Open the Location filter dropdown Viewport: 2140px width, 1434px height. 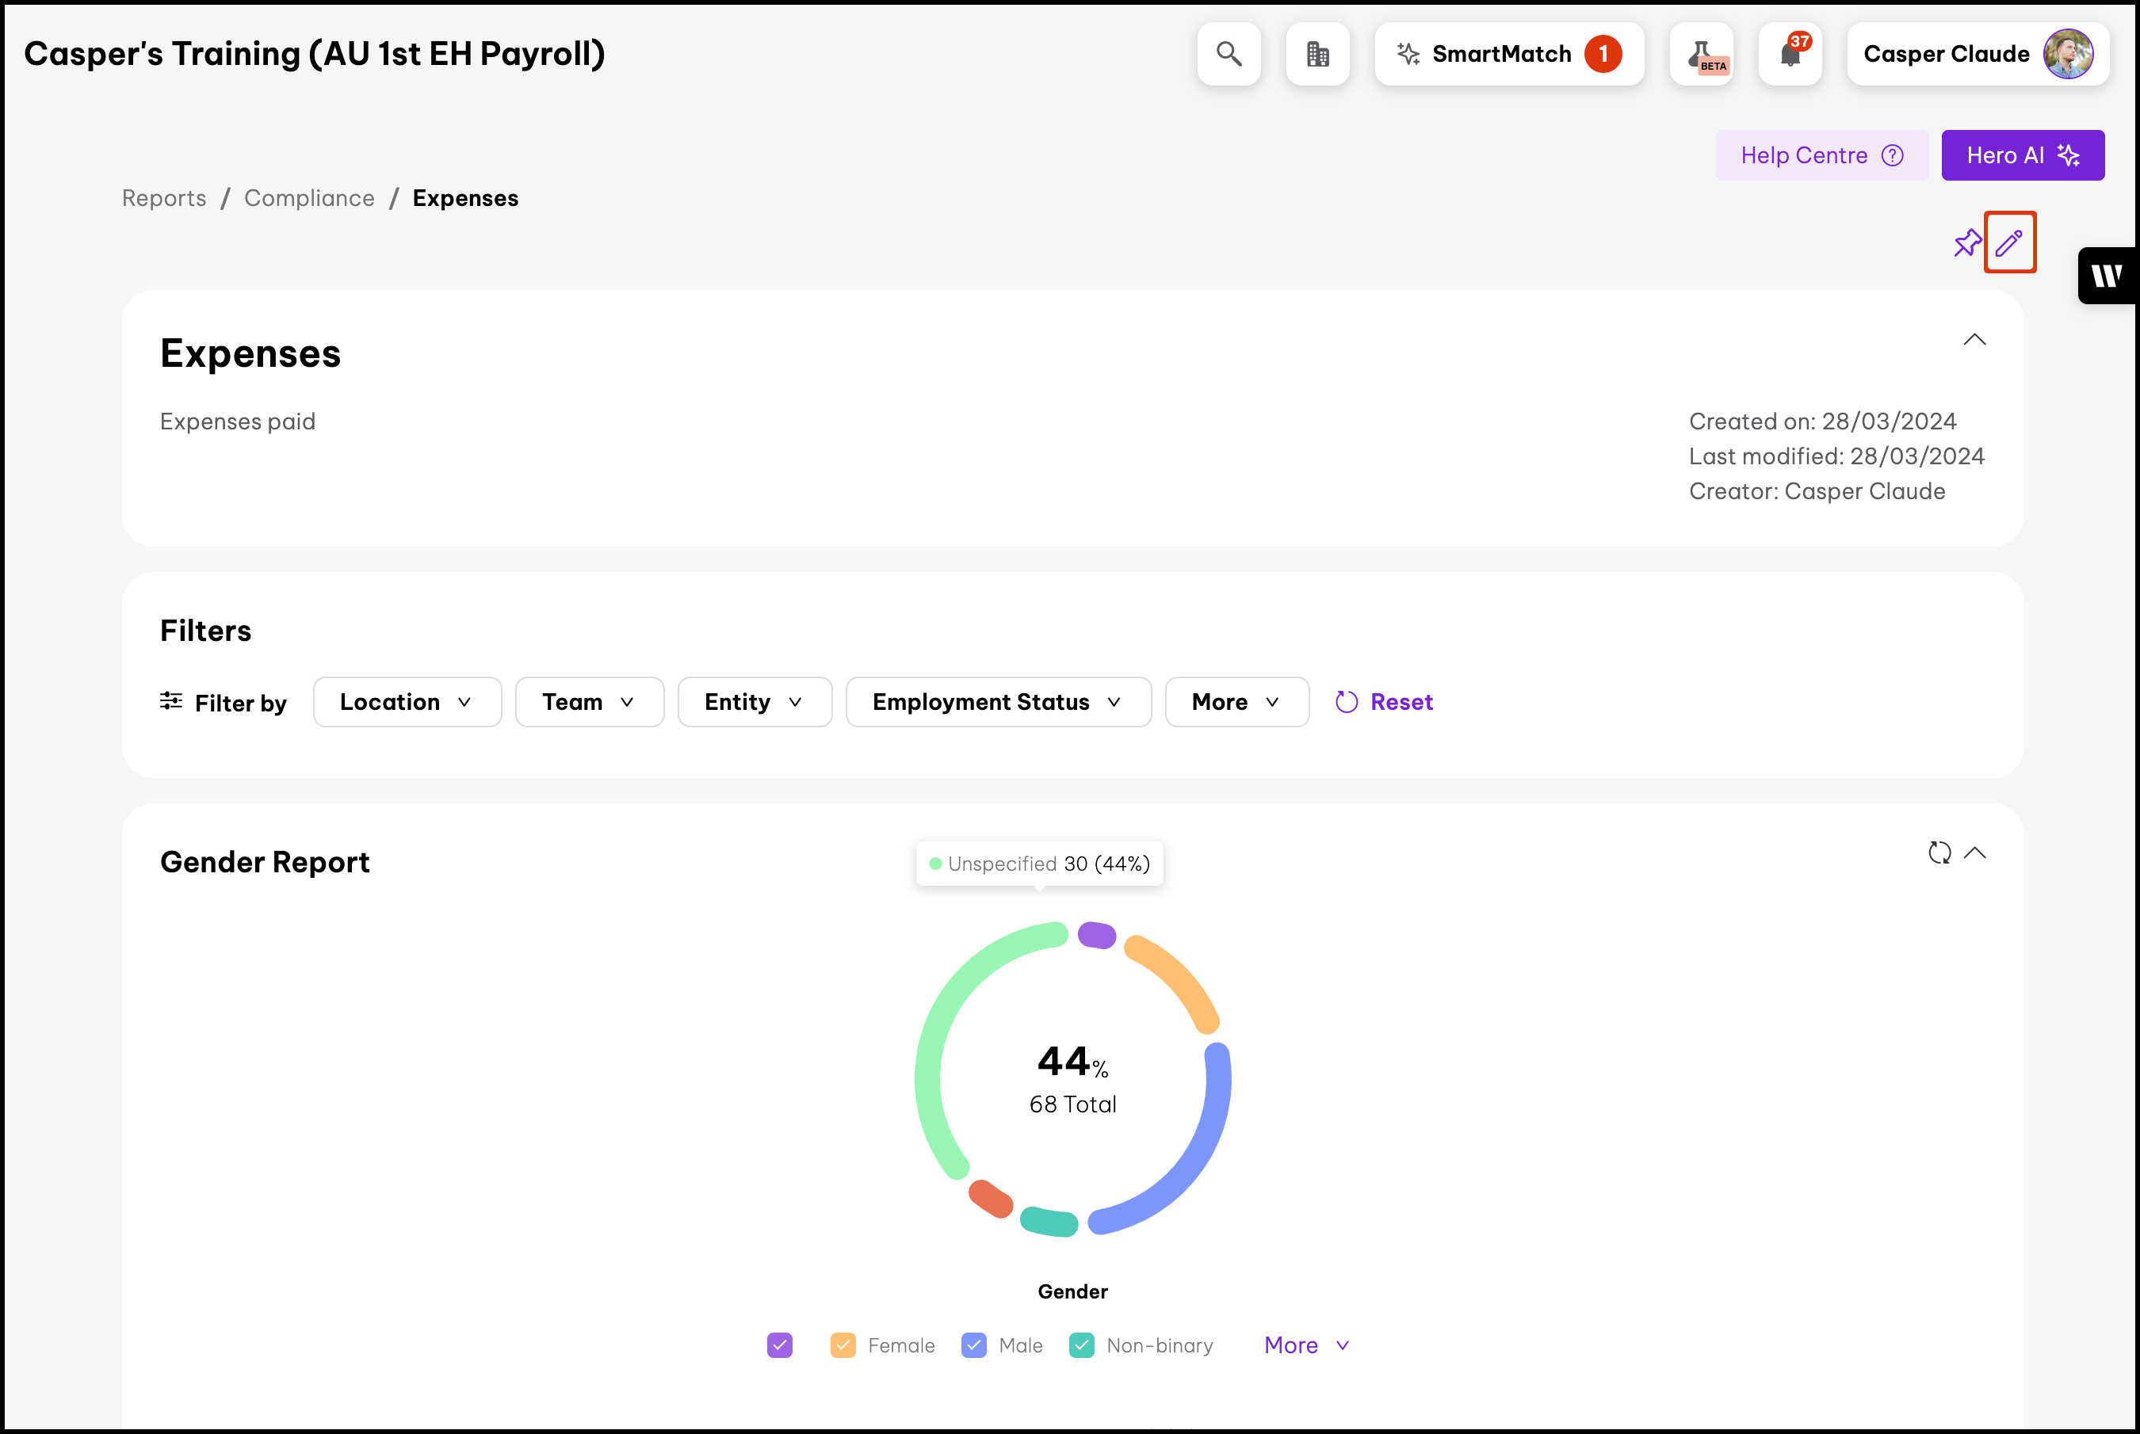(407, 703)
